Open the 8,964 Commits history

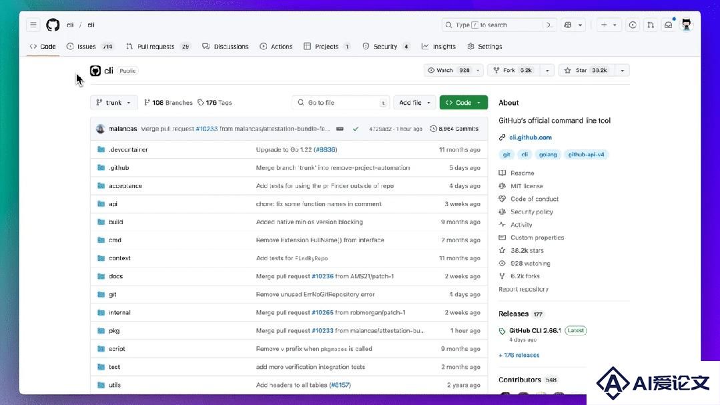(x=454, y=129)
